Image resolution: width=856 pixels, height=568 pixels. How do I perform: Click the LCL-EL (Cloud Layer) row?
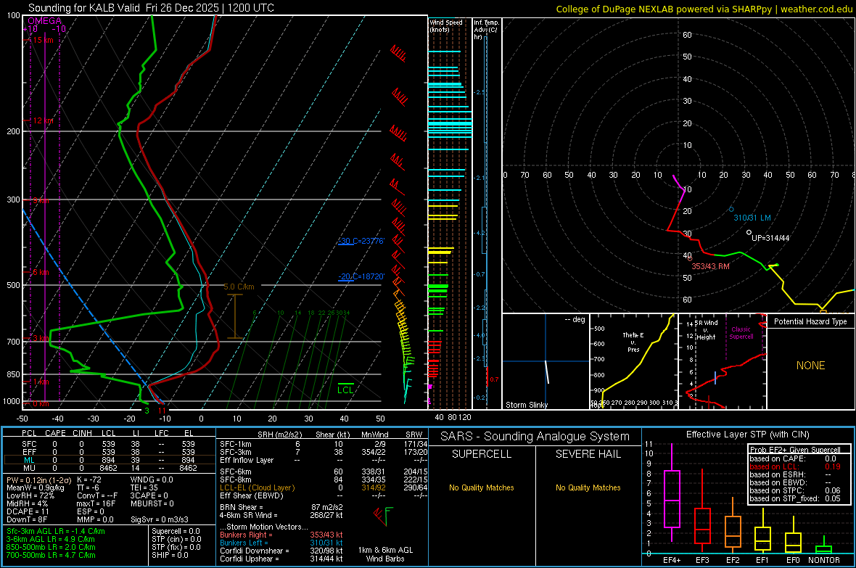324,487
